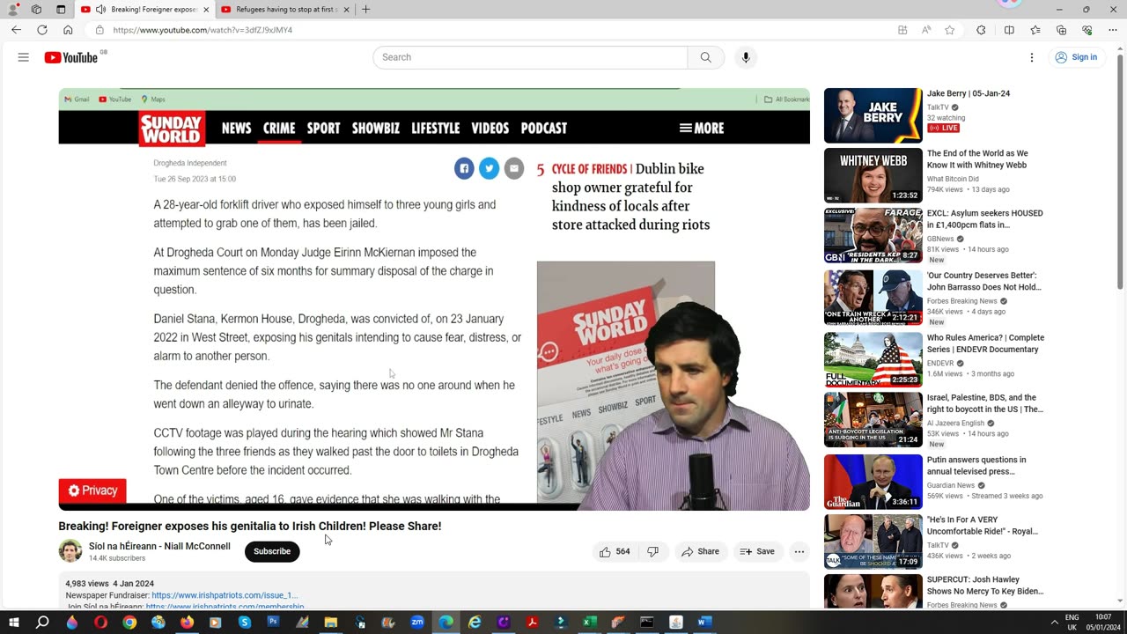Open the Josh Hawley SUPERCUT video
Image resolution: width=1127 pixels, height=634 pixels.
(x=985, y=585)
